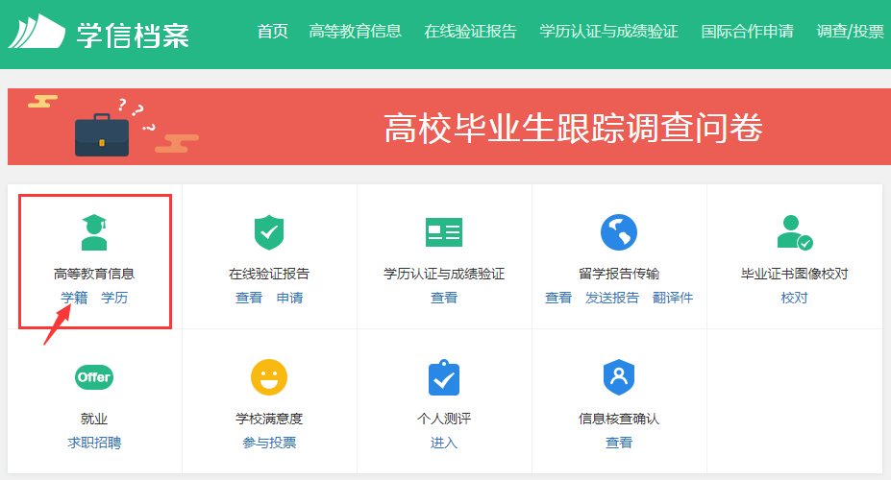Click 进入 under 个人测评
Viewport: 891px width, 480px height.
(x=444, y=443)
